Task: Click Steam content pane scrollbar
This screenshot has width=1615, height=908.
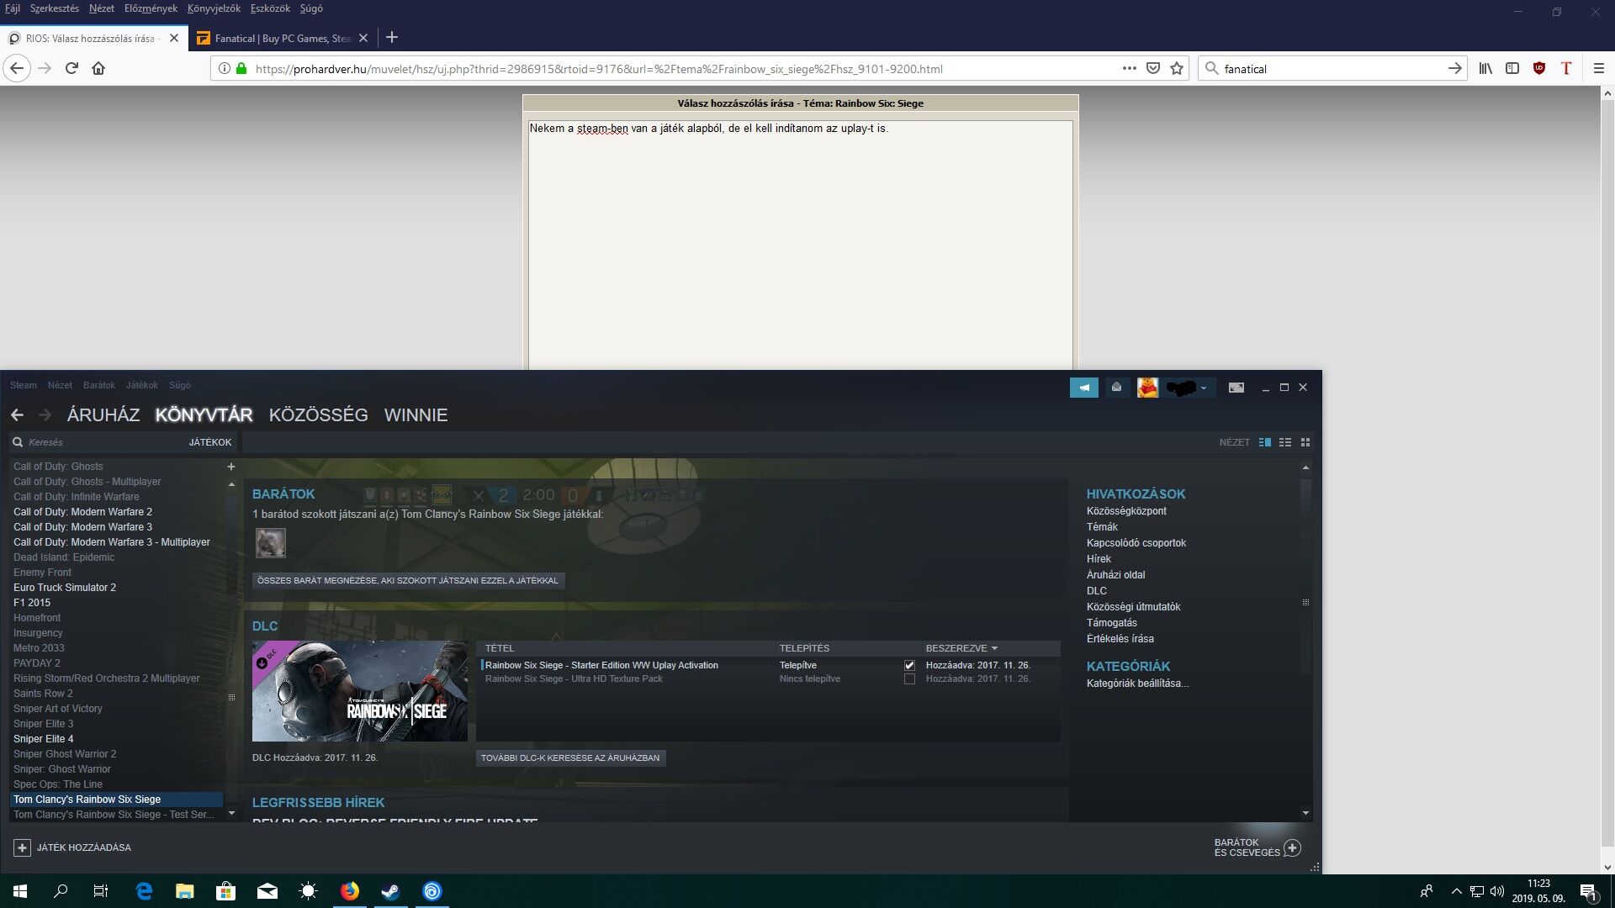Action: 1305,576
